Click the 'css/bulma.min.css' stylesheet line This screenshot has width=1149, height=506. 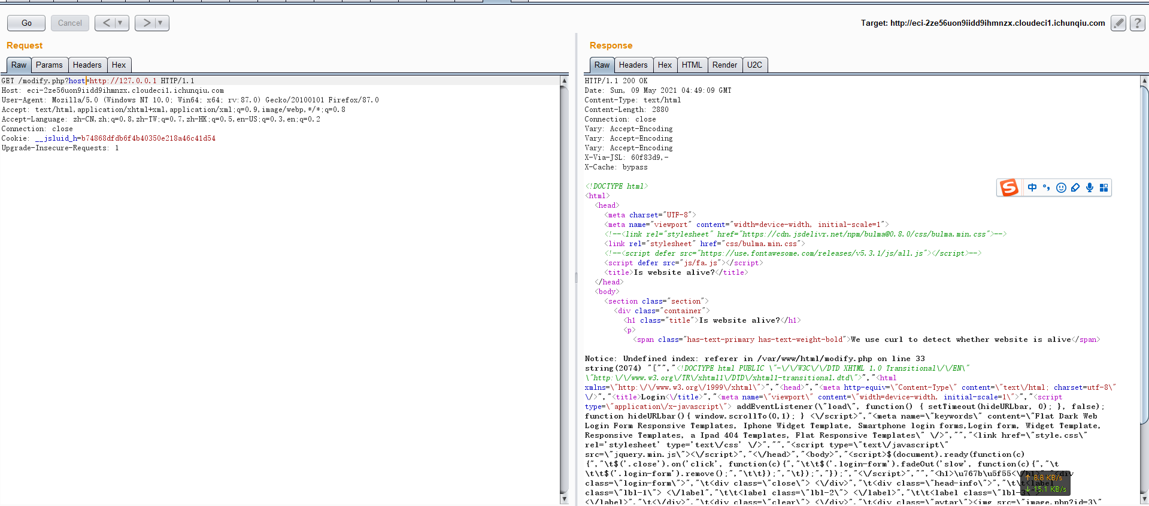click(x=704, y=244)
